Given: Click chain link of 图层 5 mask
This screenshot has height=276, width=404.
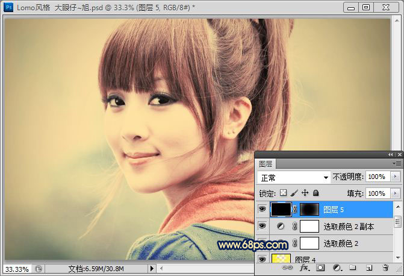Looking at the screenshot, I should (x=295, y=210).
